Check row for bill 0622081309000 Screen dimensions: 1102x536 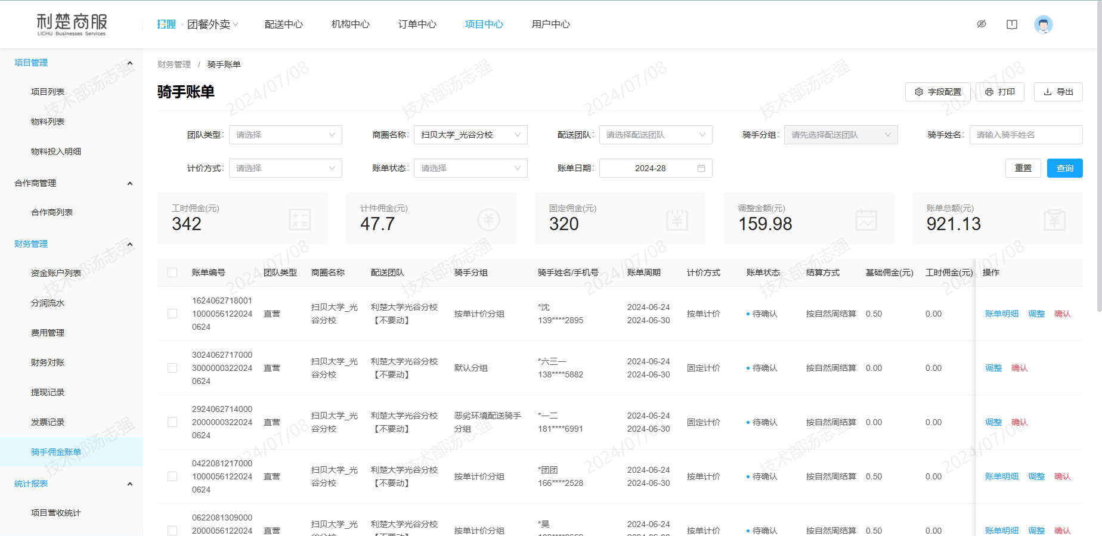172,531
